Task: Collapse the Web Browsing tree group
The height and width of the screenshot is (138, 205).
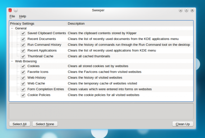Action: coord(12,61)
